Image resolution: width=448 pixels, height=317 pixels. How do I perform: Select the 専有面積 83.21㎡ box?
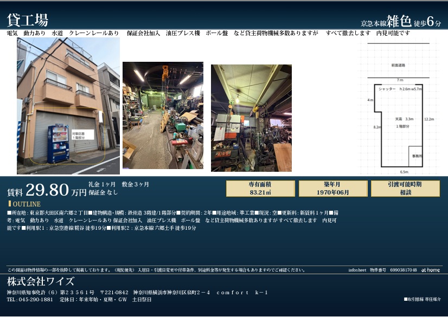260,189
